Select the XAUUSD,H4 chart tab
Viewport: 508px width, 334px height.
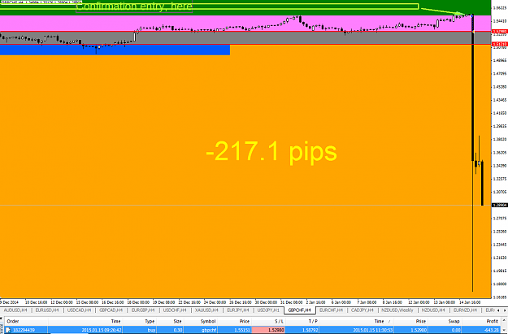point(206,310)
